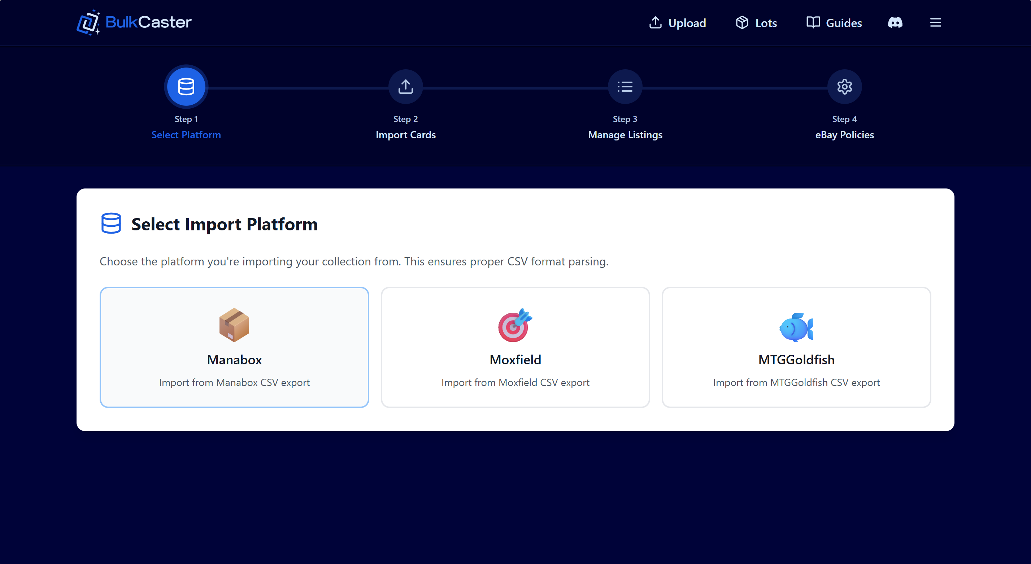Click the Manabox package box icon
Image resolution: width=1031 pixels, height=564 pixels.
tap(234, 325)
